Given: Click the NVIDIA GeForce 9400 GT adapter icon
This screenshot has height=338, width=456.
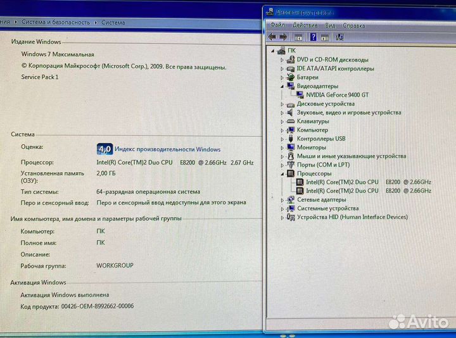Looking at the screenshot, I should [300, 95].
